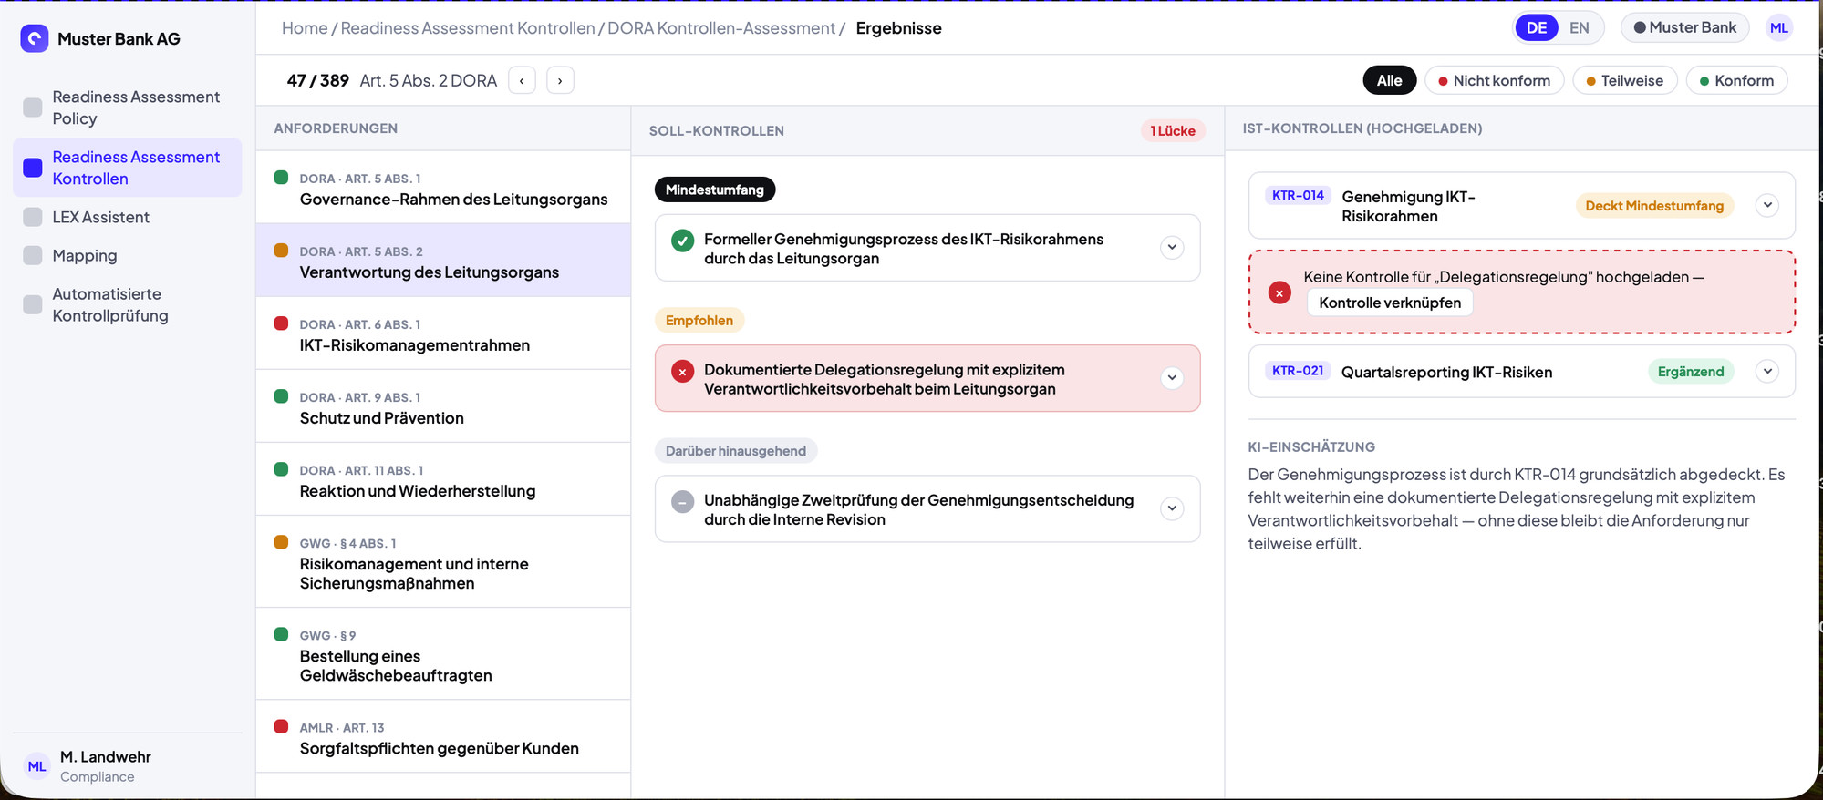The width and height of the screenshot is (1823, 800).
Task: Click the Mapping sidebar icon
Action: point(33,255)
